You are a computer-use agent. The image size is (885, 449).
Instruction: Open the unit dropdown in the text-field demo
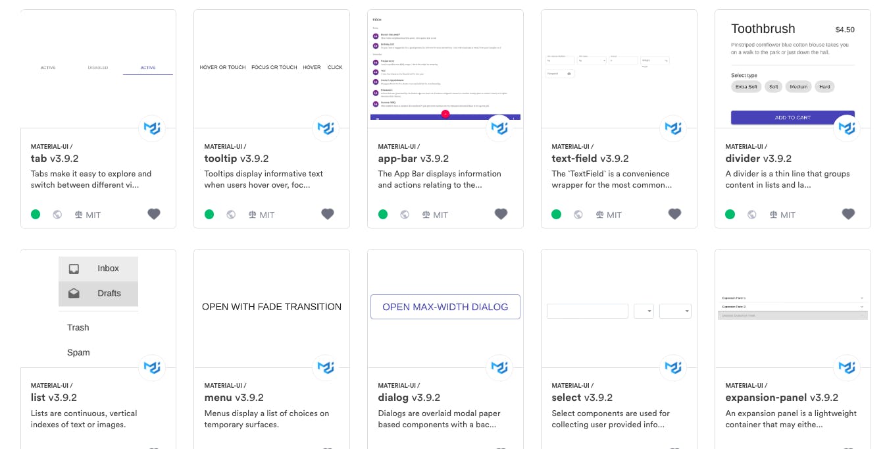click(604, 60)
